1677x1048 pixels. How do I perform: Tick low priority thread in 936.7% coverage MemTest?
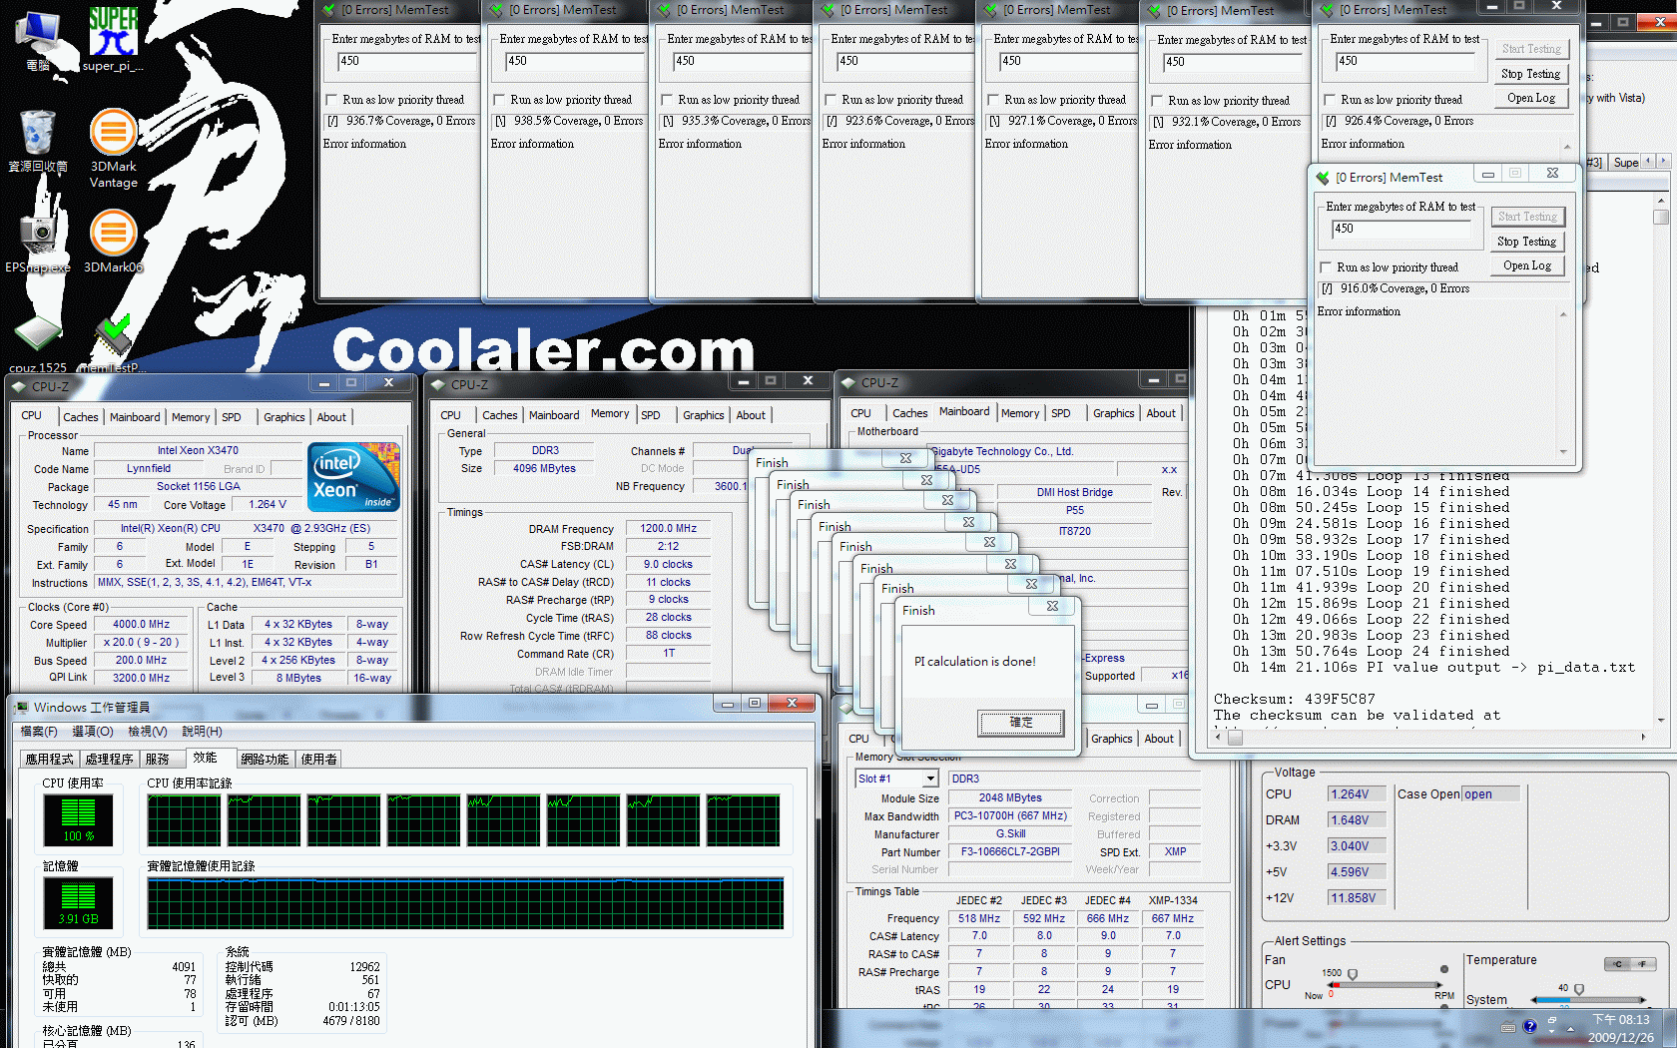click(331, 100)
